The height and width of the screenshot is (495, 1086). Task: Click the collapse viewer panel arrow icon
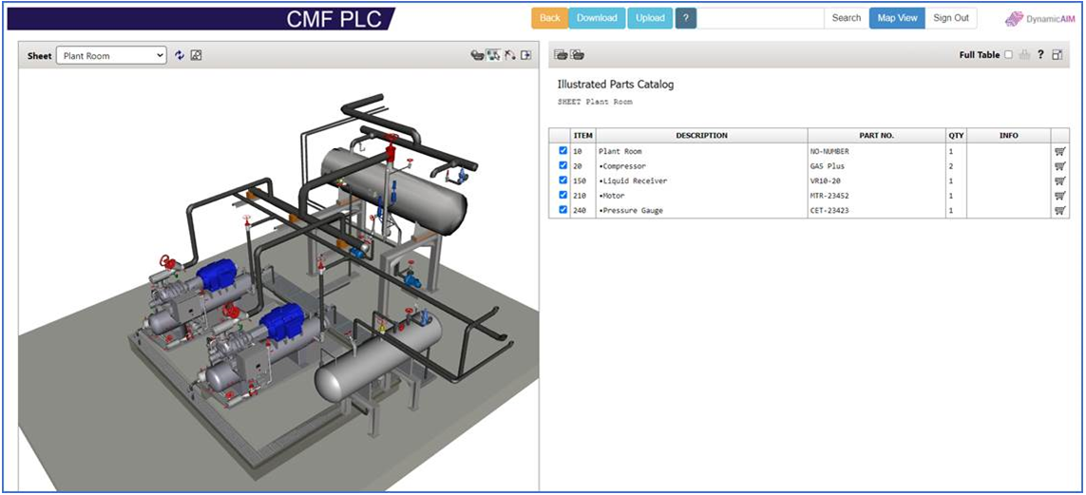[x=526, y=55]
